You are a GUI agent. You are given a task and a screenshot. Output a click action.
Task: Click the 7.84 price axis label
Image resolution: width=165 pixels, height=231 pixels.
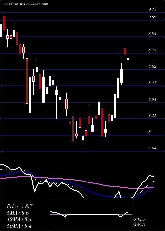(152, 148)
